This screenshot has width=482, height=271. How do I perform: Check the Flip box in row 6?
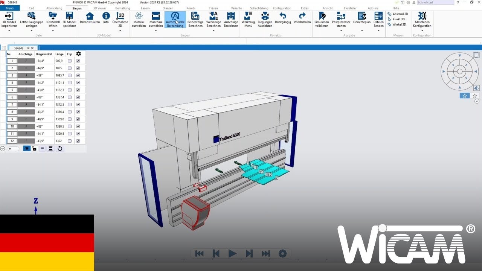70,97
